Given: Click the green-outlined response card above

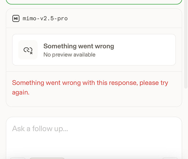Looking at the screenshot, I should pos(94,2).
